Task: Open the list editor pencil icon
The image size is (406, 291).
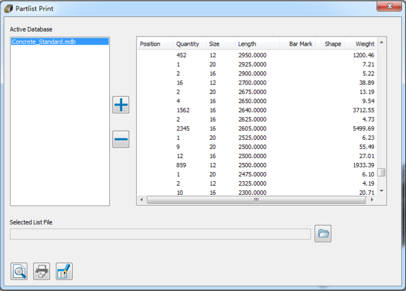Action: click(64, 272)
